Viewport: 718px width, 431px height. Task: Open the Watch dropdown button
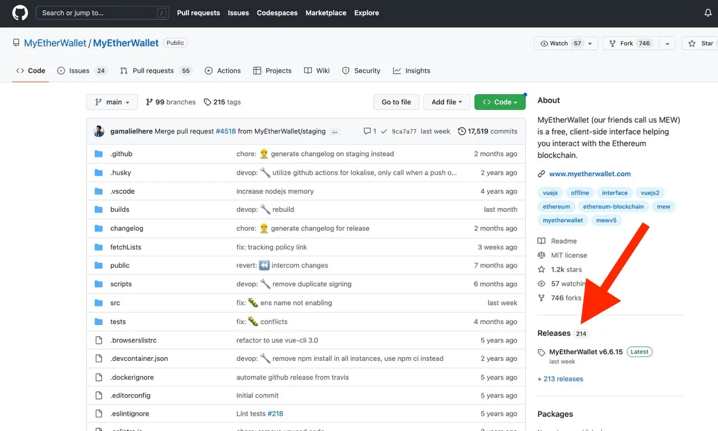[x=566, y=43]
